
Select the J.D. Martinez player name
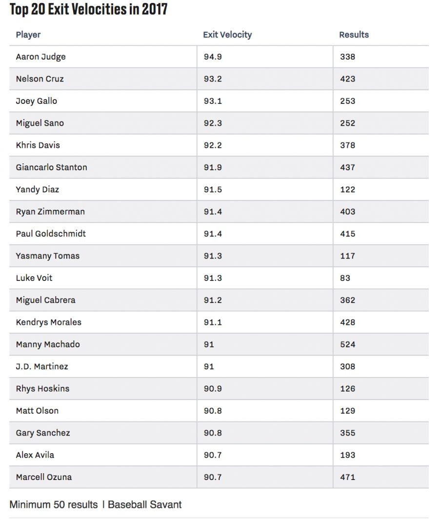[42, 366]
